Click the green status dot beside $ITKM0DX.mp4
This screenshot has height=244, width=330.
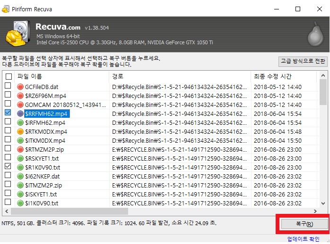point(20,140)
